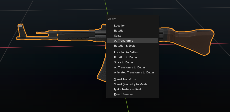Select Rotation to Deltas

126,57
